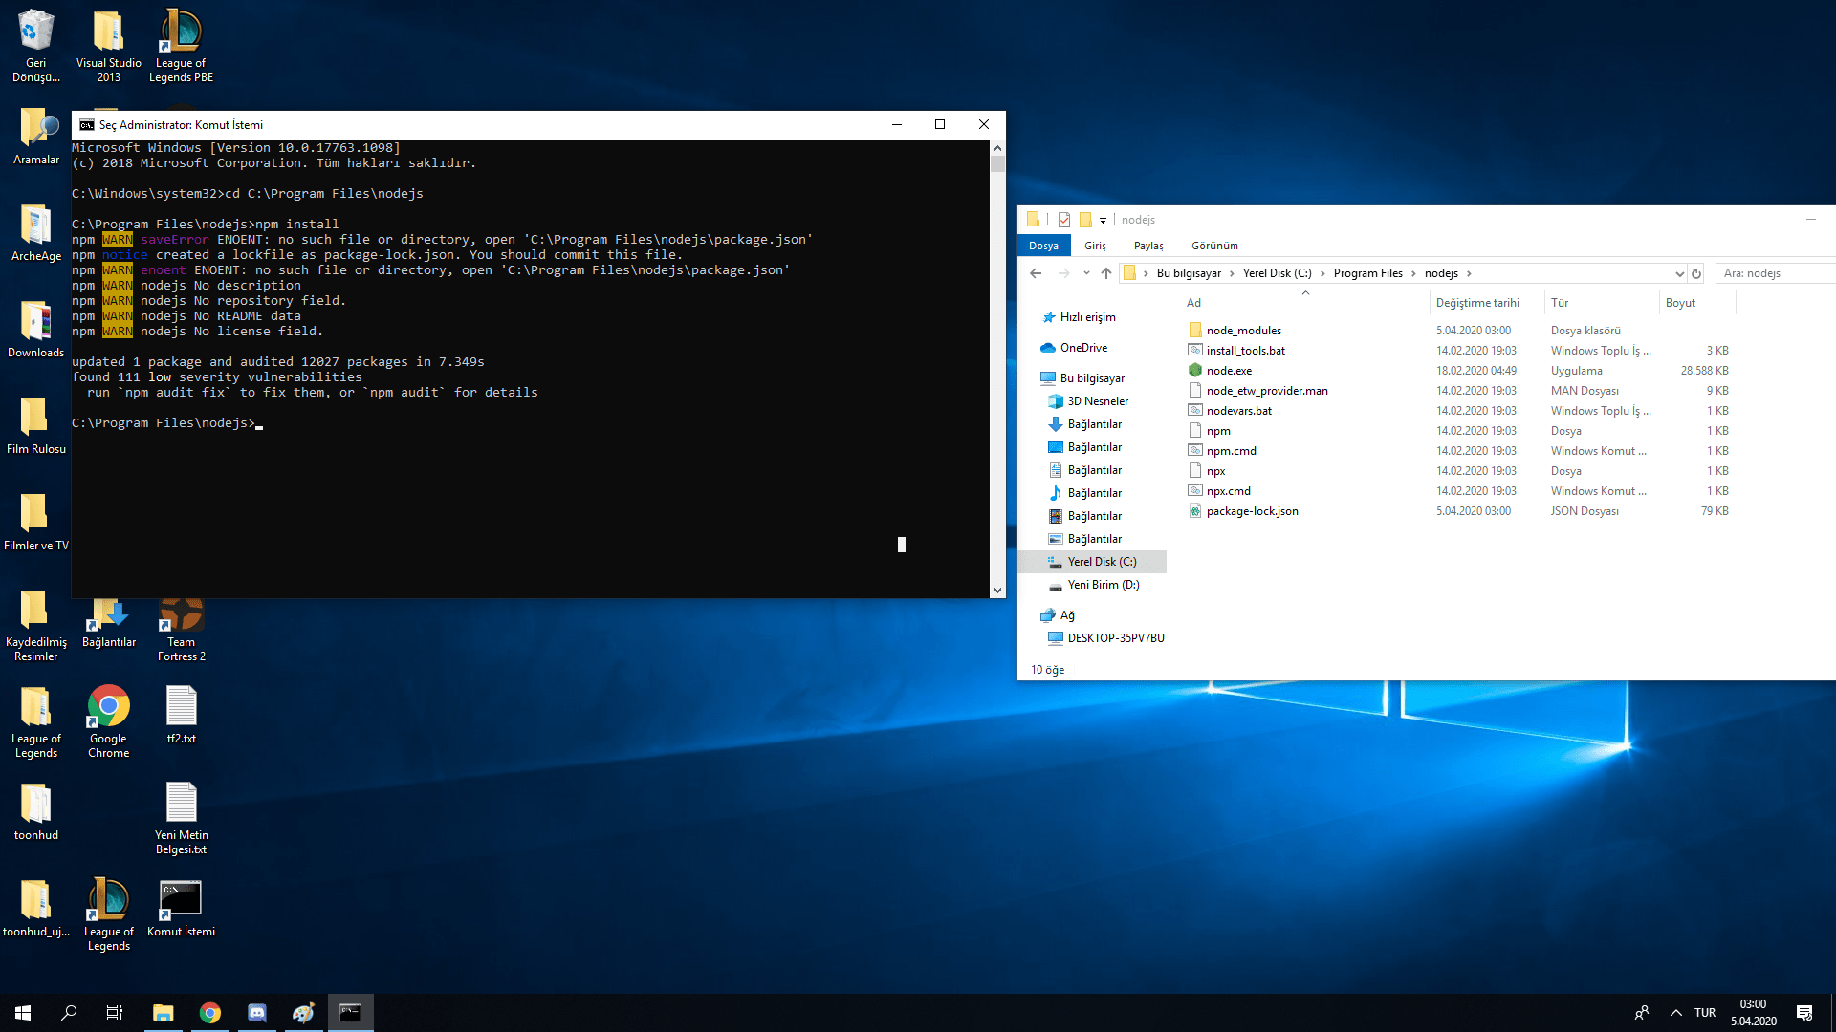Click the Up one level arrow in Explorer
Viewport: 1836px width, 1032px height.
[1106, 273]
